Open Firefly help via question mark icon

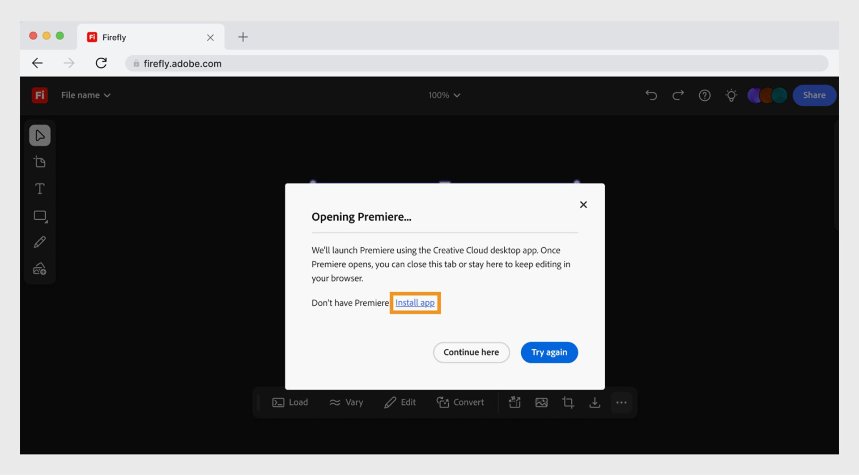click(705, 95)
